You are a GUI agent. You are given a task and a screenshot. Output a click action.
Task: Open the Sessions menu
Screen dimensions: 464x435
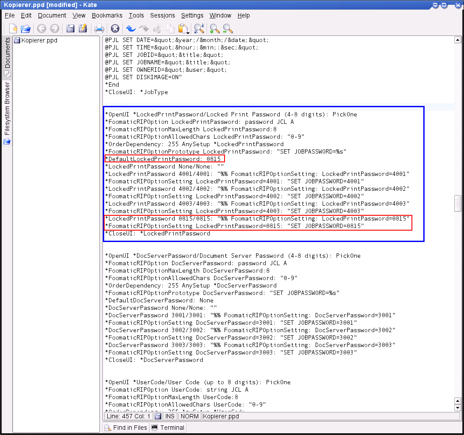[x=162, y=15]
